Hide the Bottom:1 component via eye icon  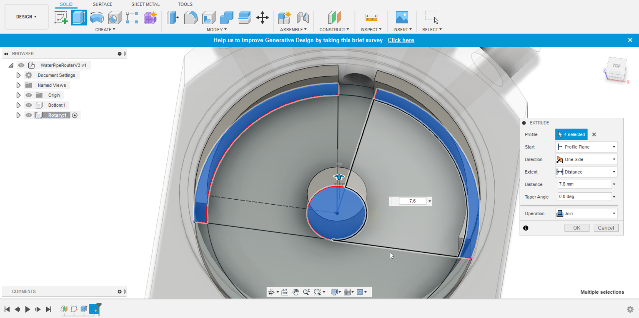[29, 105]
